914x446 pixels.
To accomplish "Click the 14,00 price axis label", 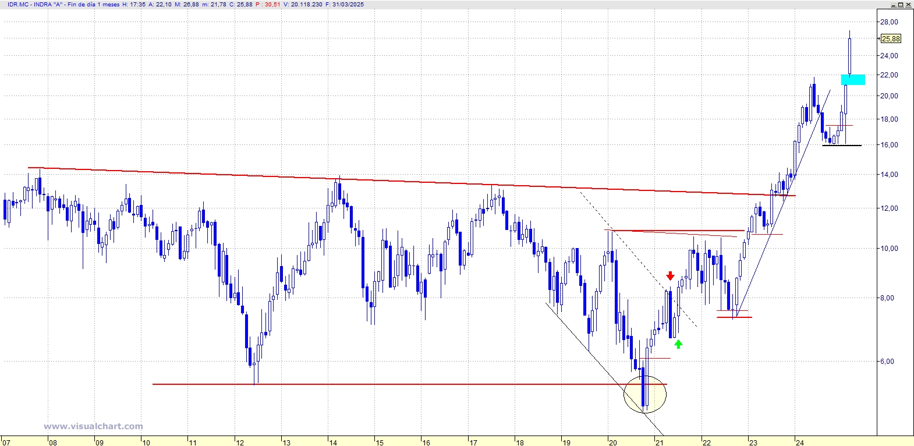I will point(889,175).
